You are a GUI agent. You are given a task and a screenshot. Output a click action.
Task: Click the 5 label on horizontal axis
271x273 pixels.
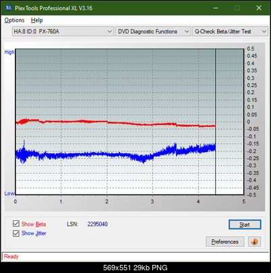click(x=244, y=201)
